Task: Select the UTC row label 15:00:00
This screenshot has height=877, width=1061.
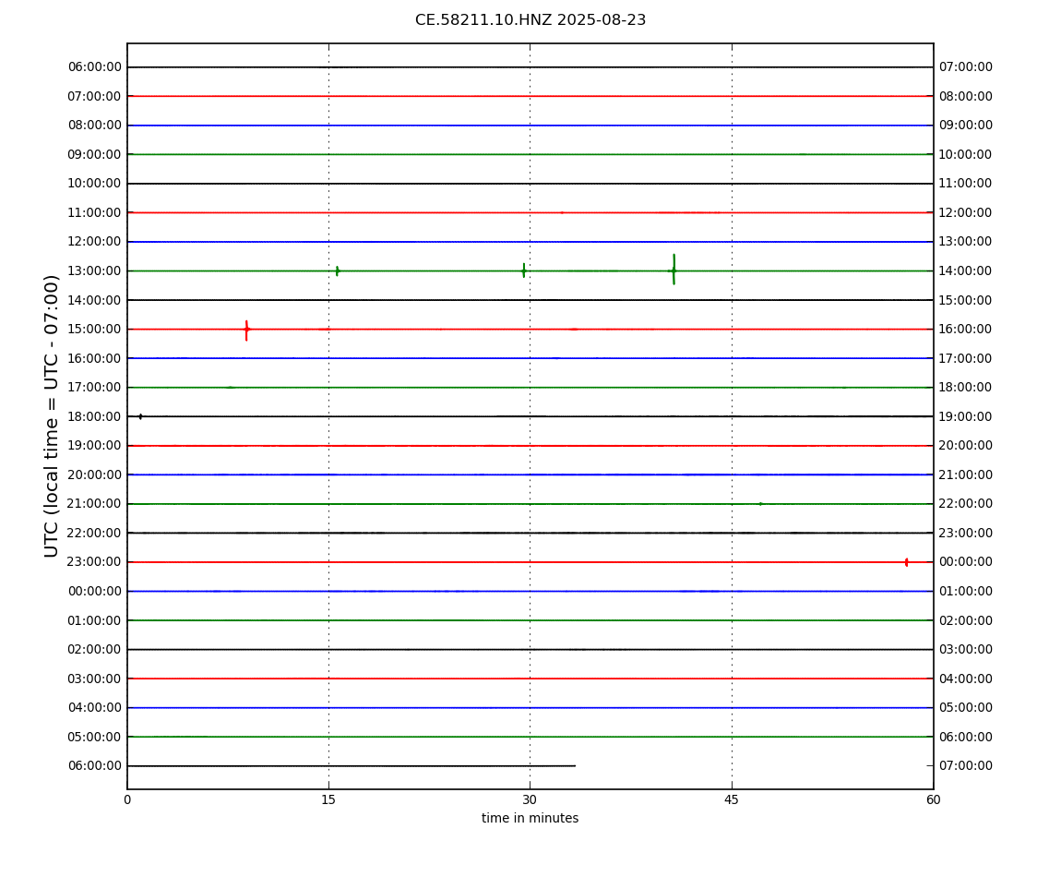Action: point(94,330)
